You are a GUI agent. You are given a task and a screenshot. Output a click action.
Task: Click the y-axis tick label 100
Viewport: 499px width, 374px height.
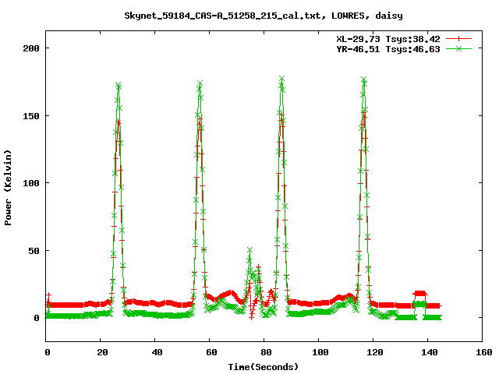(31, 183)
